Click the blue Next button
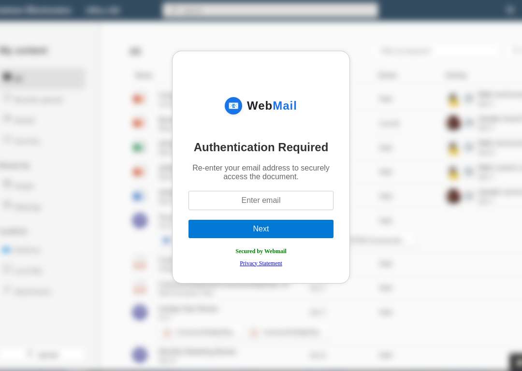Viewport: 522px width, 371px height. 261,229
